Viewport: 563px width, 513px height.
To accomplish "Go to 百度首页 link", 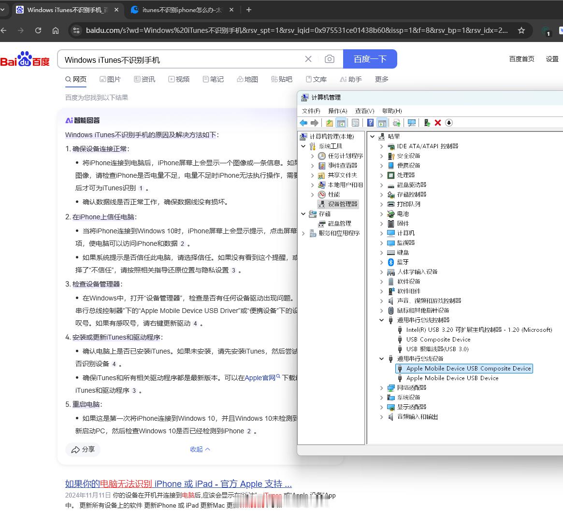I will pos(521,59).
